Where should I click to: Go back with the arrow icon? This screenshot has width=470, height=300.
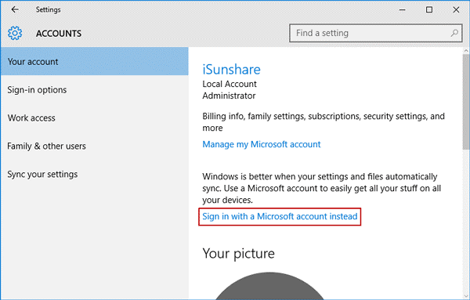(15, 9)
